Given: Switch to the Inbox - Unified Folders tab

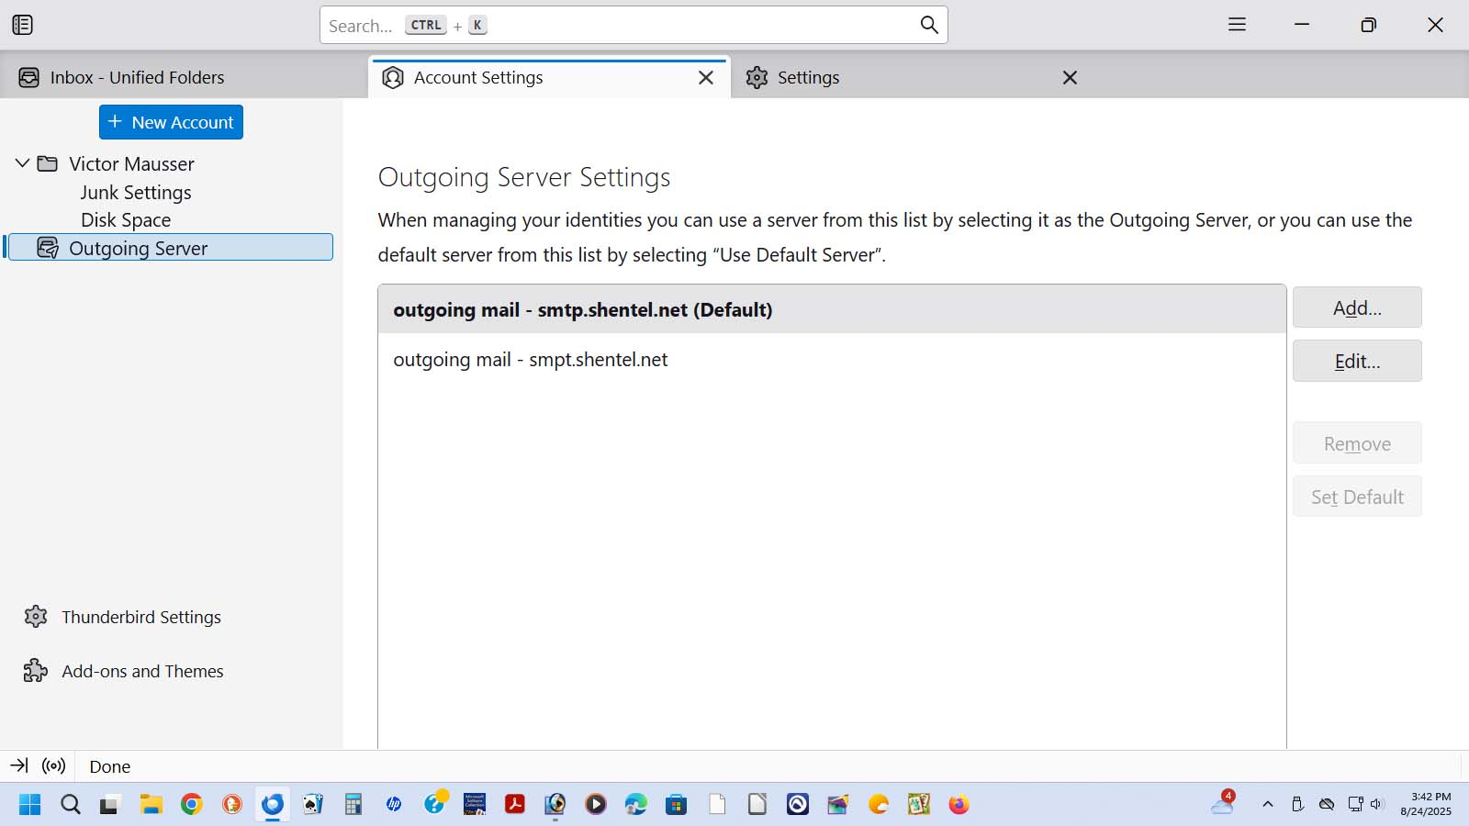Looking at the screenshot, I should click(x=138, y=78).
